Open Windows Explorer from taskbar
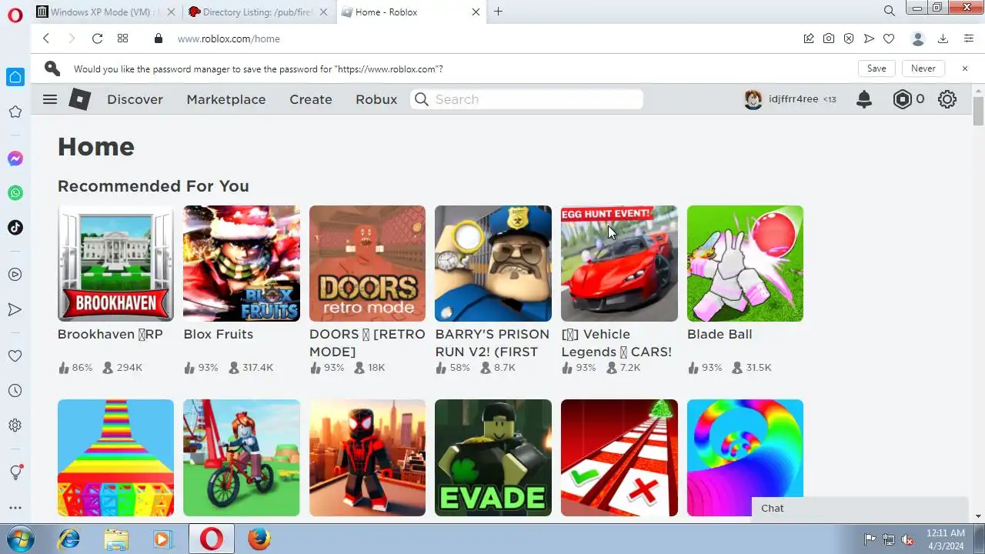This screenshot has height=554, width=985. pyautogui.click(x=116, y=539)
